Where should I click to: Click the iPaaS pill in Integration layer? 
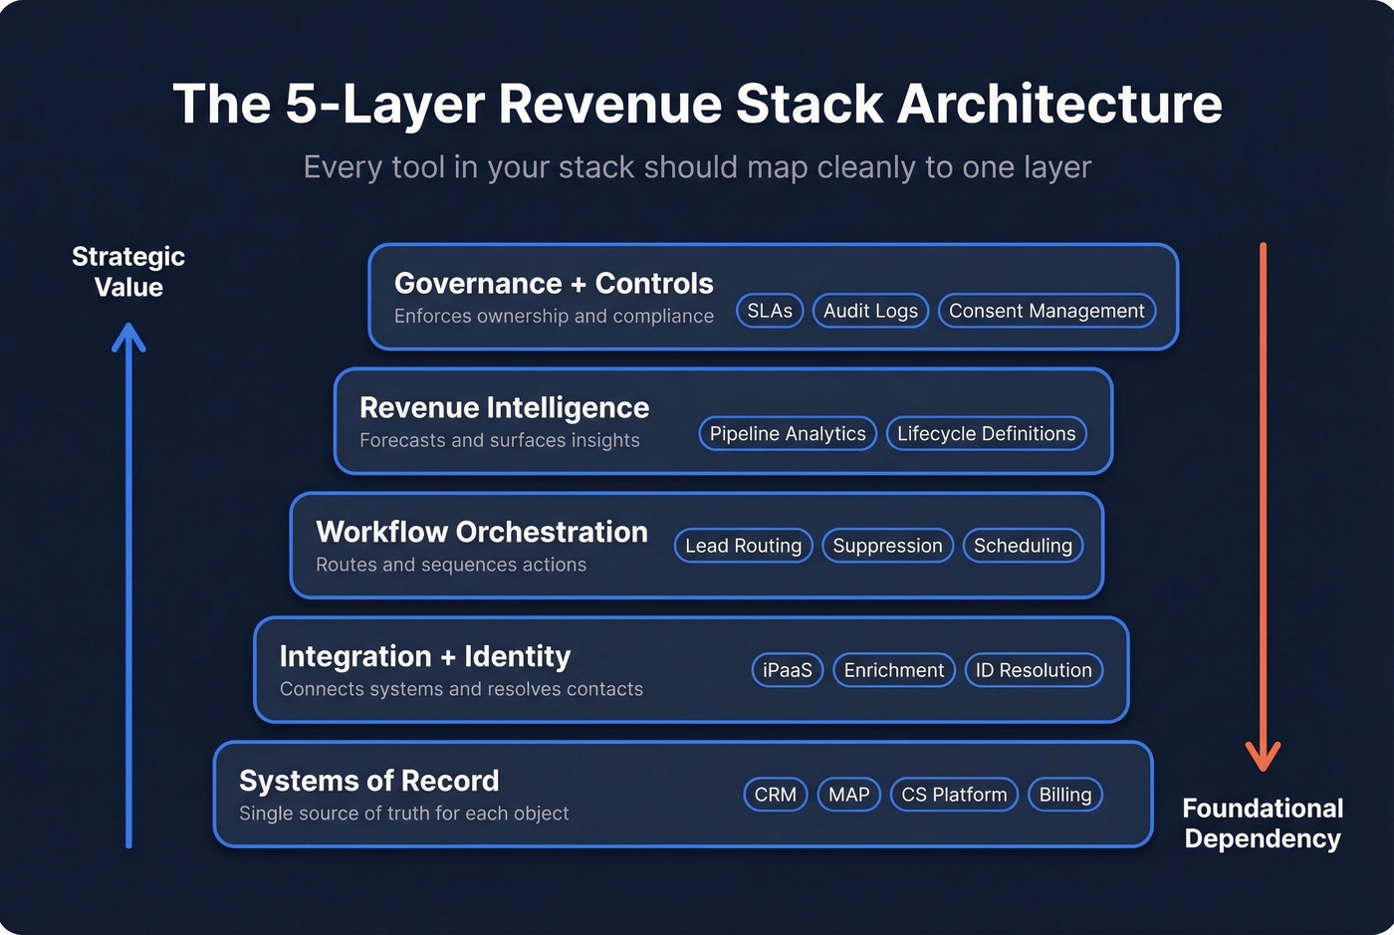(x=787, y=670)
